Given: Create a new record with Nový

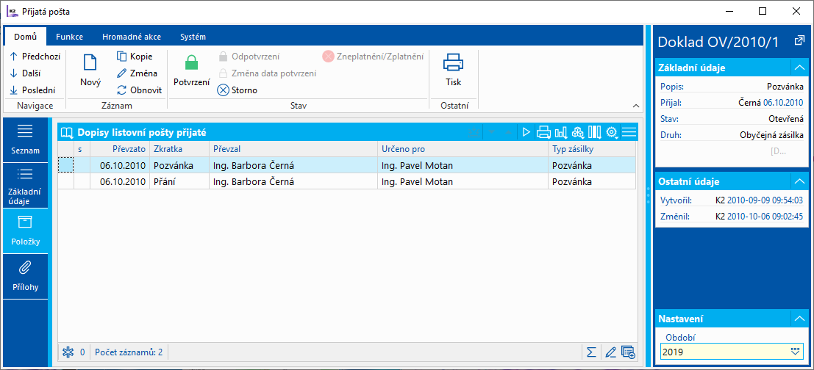Looking at the screenshot, I should [90, 71].
